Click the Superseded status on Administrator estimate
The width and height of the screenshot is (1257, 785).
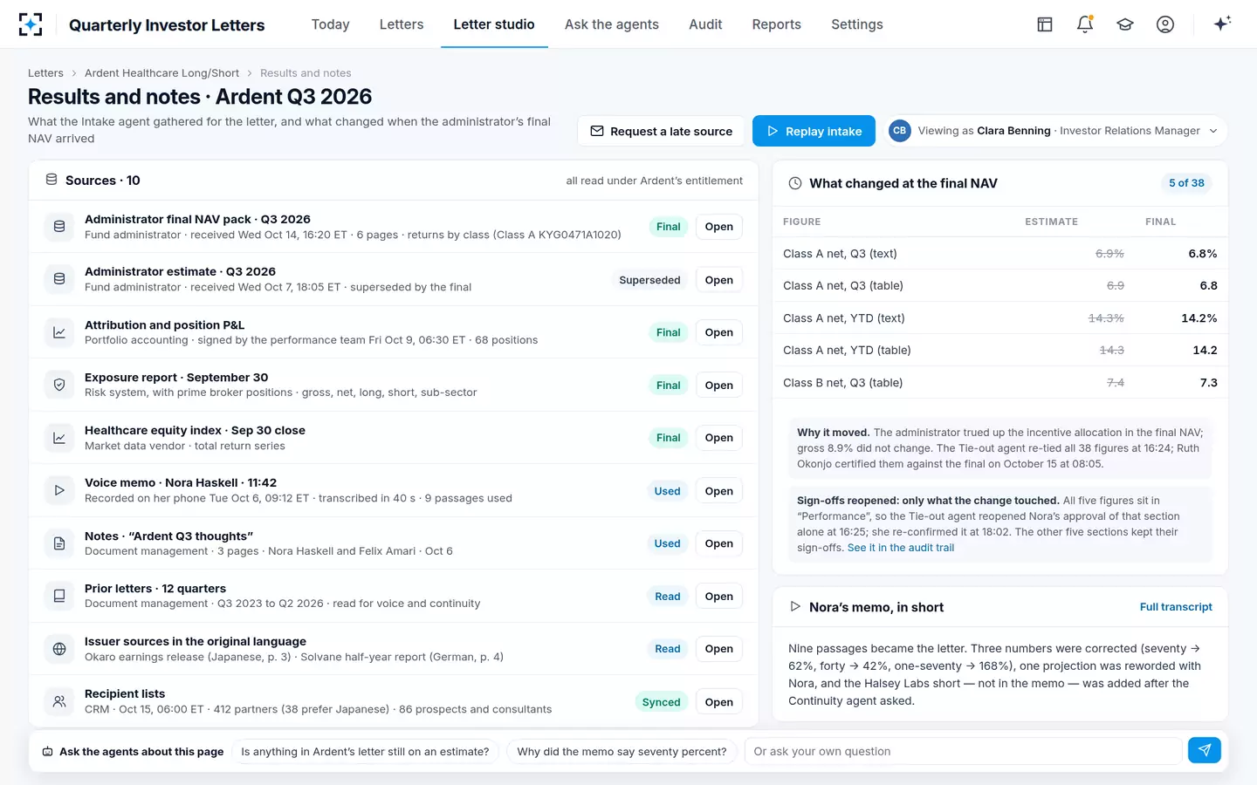649,280
